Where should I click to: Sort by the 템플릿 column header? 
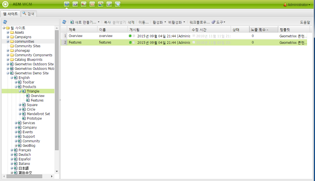coord(294,30)
